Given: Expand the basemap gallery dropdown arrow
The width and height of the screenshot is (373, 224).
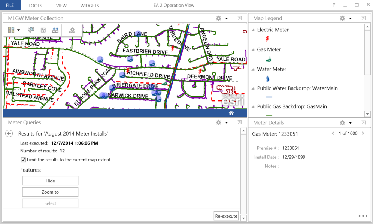Looking at the screenshot, I should 19,30.
